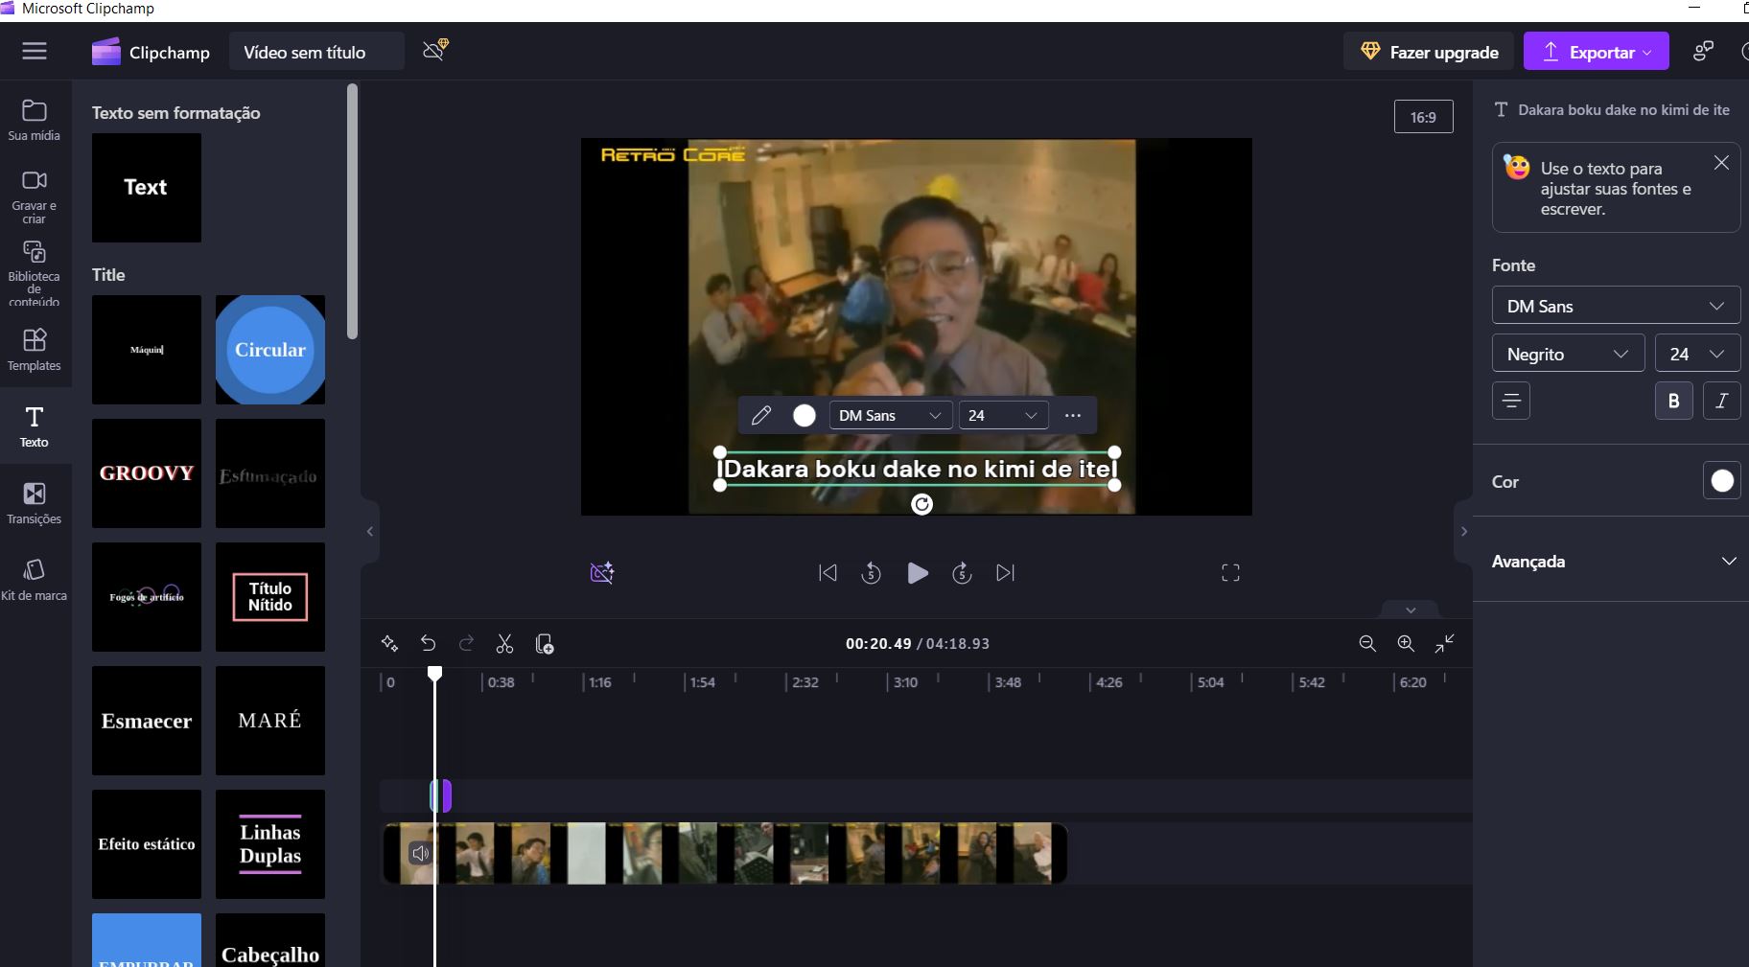Collapse the timeline with chevron

[x=1410, y=610]
